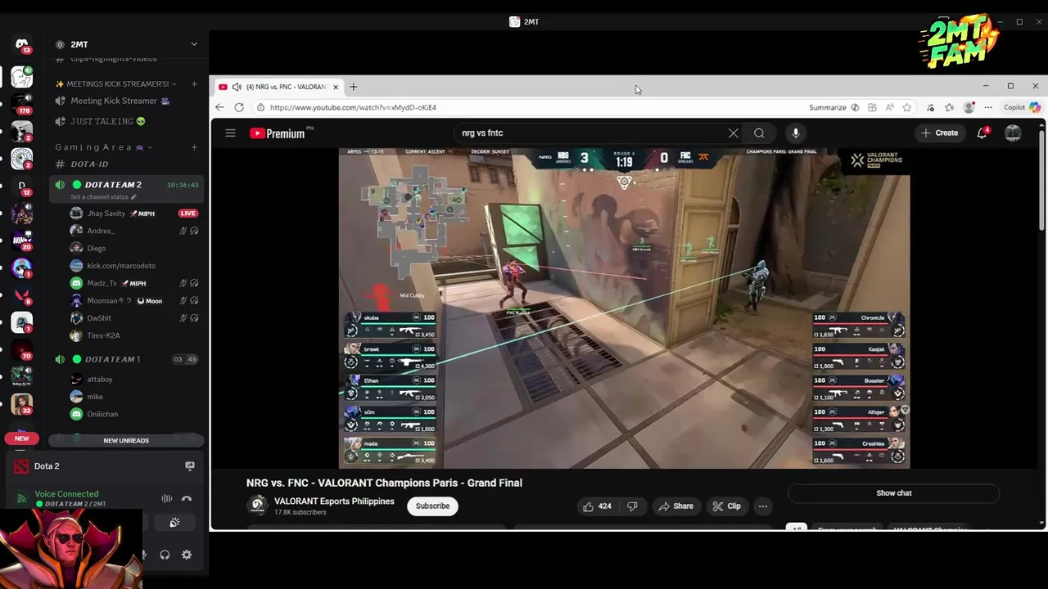
Task: Go back in the browser
Action: point(219,107)
